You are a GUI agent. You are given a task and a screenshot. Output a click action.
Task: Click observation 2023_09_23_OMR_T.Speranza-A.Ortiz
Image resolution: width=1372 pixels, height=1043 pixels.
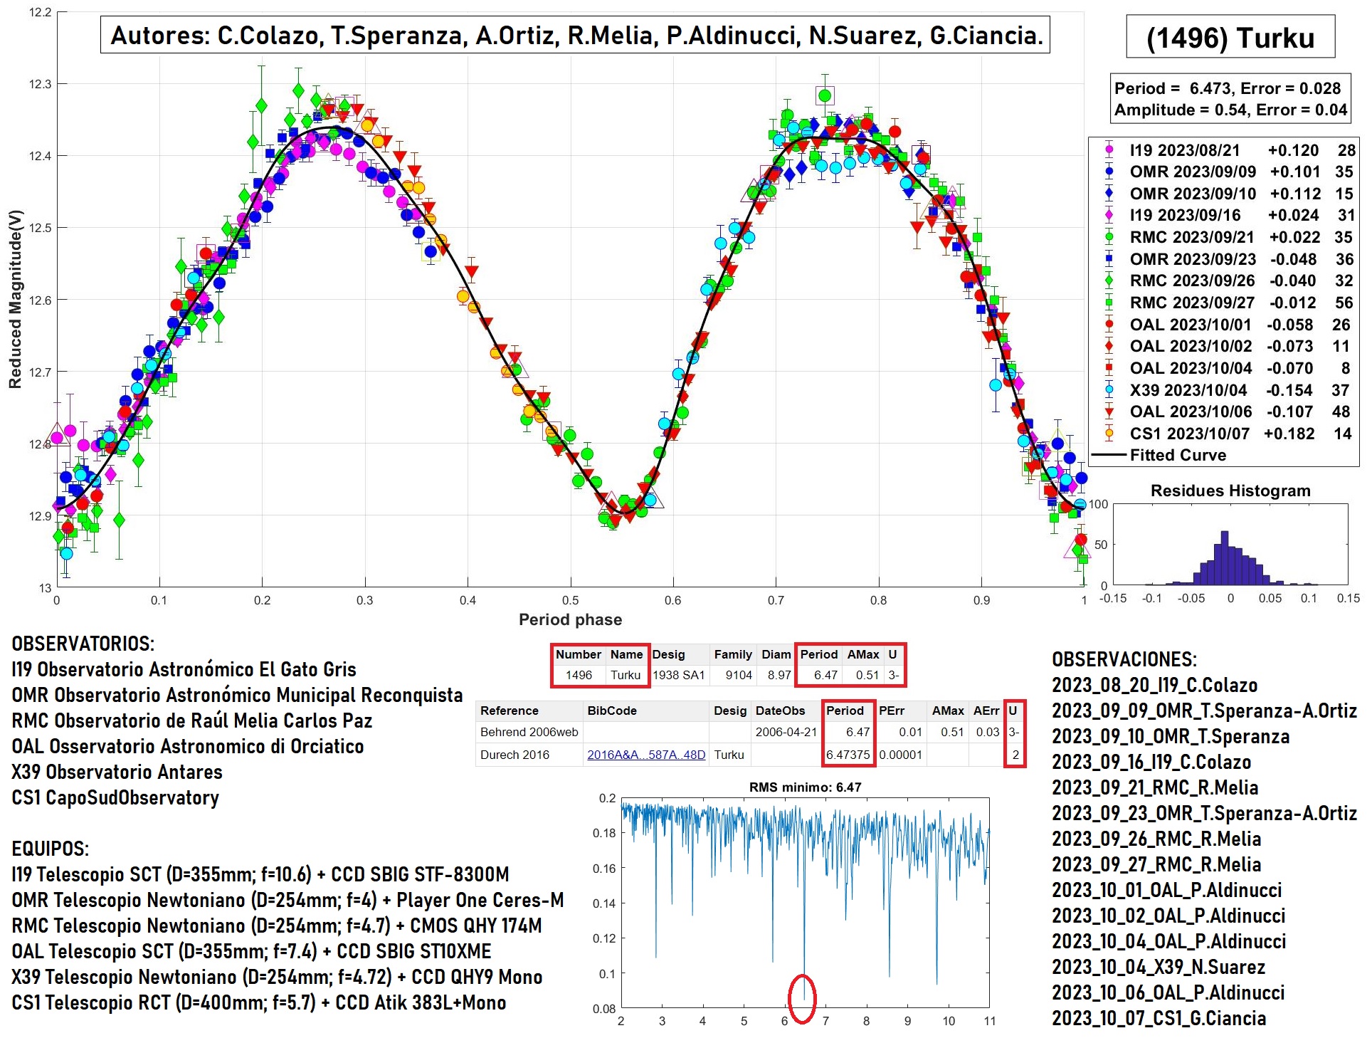pyautogui.click(x=1205, y=813)
